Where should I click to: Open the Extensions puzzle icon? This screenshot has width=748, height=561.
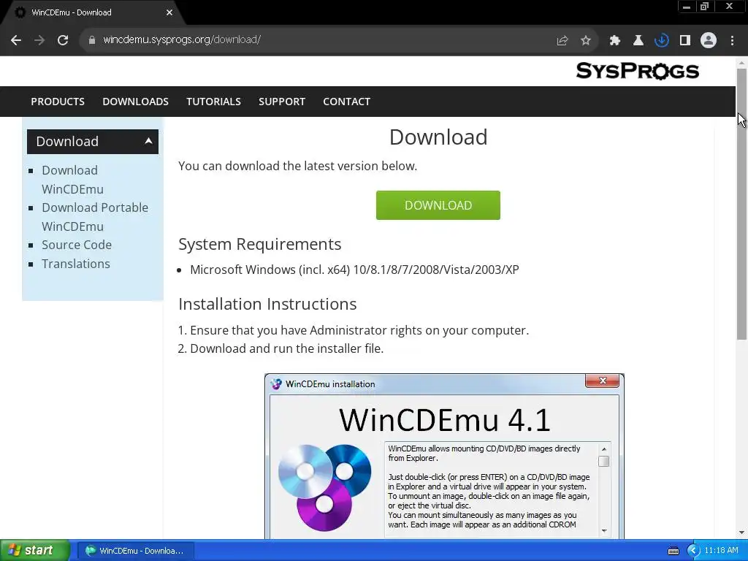(614, 41)
